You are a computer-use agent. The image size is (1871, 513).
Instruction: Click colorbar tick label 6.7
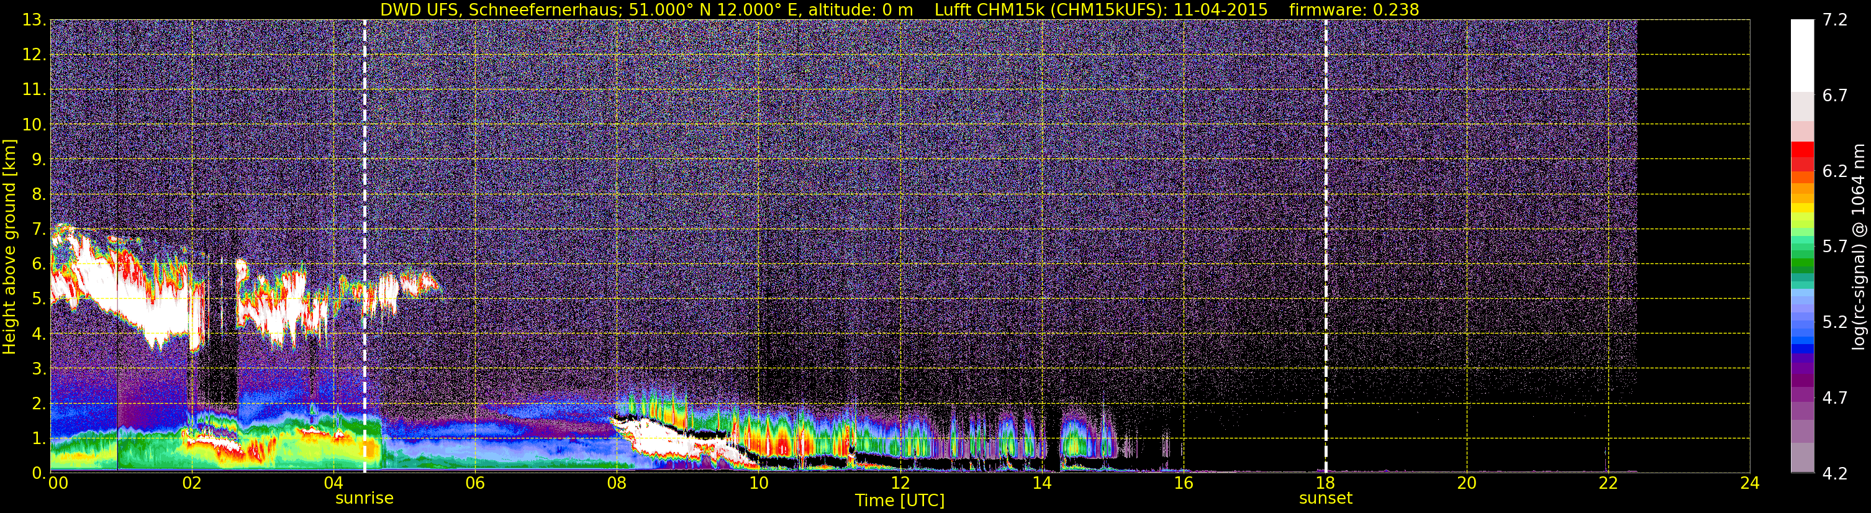(1835, 96)
